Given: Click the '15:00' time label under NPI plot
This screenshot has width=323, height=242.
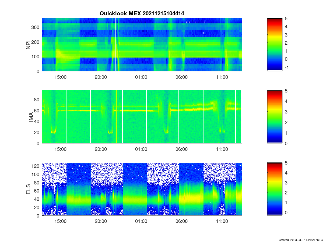Looking at the screenshot, I should (x=61, y=77).
